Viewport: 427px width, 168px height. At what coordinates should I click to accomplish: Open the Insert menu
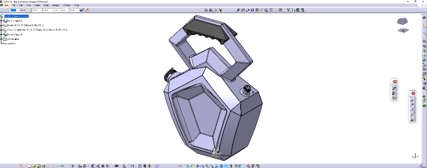pos(37,5)
